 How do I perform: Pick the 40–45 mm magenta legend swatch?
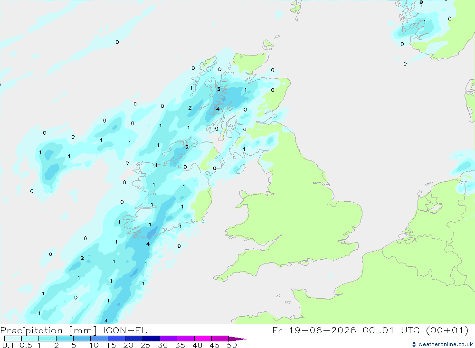coord(203,339)
